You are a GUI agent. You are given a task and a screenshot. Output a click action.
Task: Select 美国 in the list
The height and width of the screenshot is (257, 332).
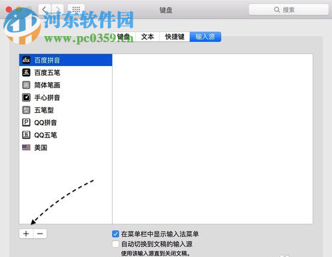(66, 148)
